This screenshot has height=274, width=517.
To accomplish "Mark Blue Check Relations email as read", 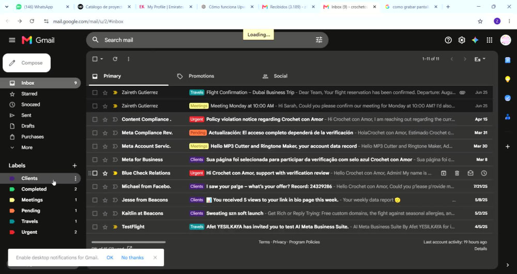I will [x=470, y=173].
